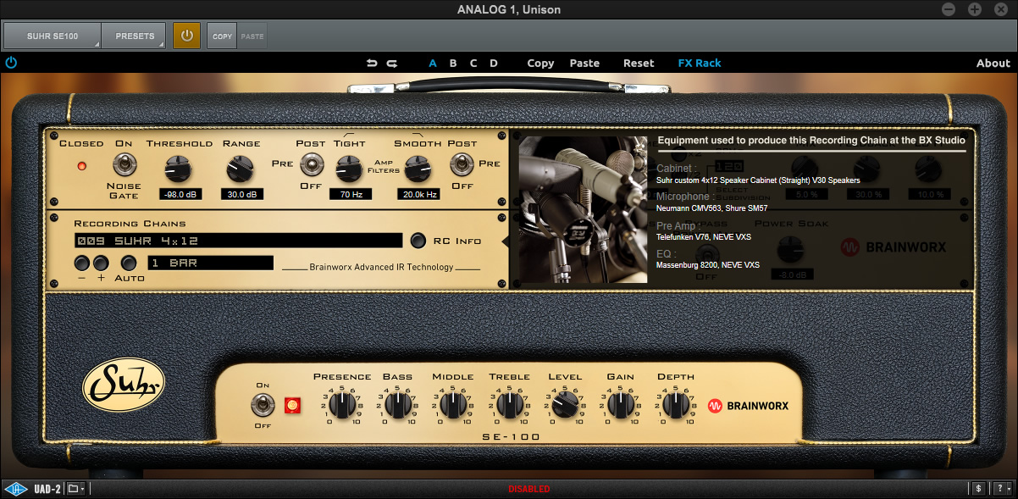The image size is (1018, 499).
Task: Toggle the RC Info button
Action: (418, 241)
